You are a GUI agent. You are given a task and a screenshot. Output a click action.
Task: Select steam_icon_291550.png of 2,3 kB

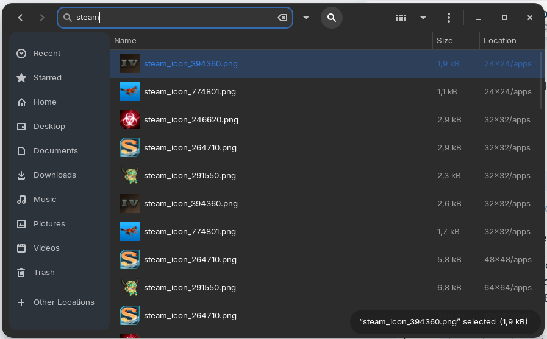pos(190,176)
